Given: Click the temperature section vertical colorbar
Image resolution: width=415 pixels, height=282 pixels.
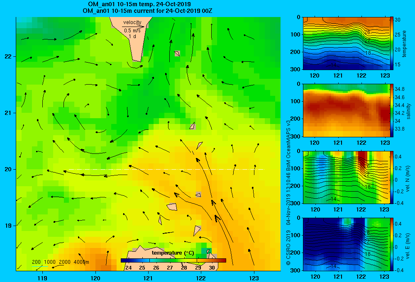Looking at the screenshot, I should click(391, 44).
